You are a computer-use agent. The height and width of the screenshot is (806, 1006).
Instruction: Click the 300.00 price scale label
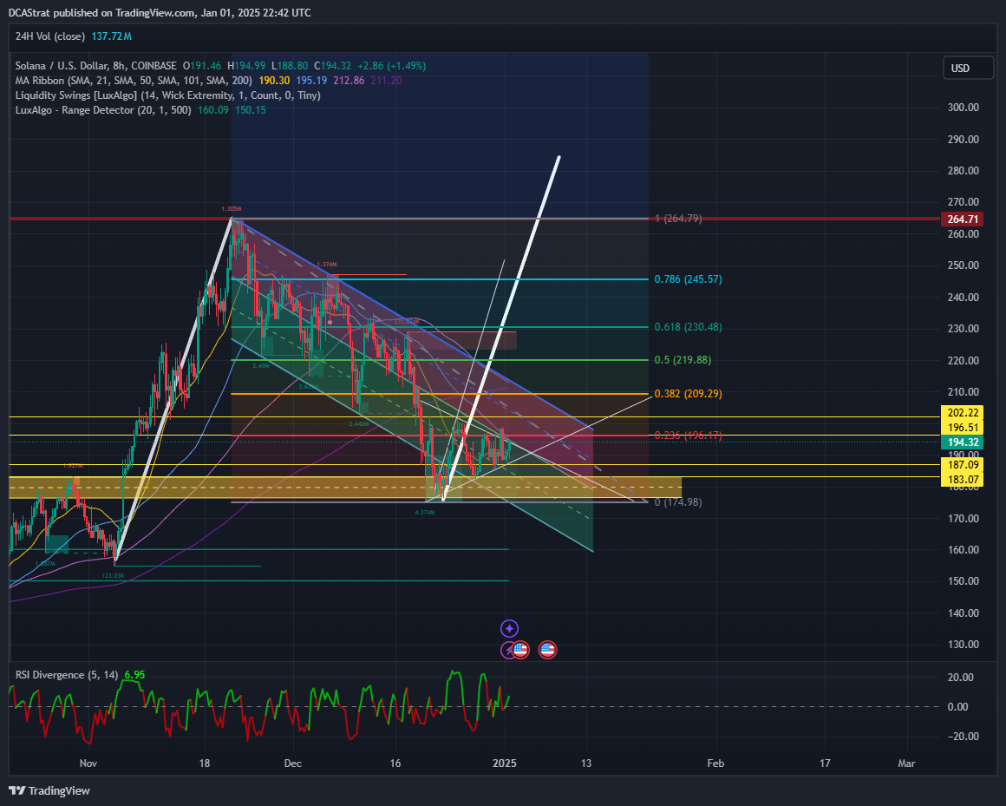coord(963,108)
